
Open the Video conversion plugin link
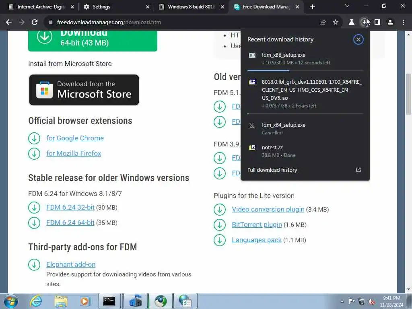pos(268,209)
